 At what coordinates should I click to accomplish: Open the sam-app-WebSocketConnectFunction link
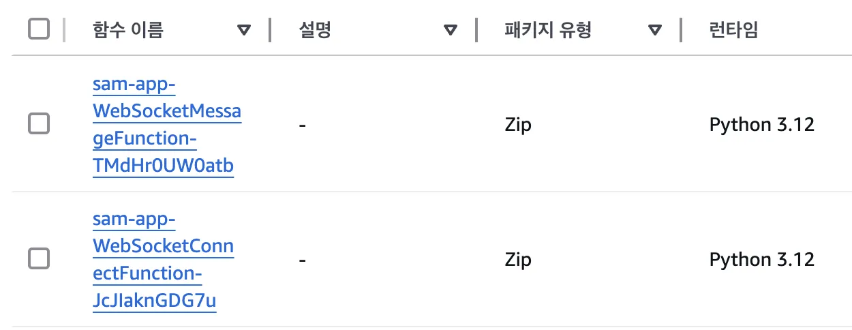click(x=163, y=260)
